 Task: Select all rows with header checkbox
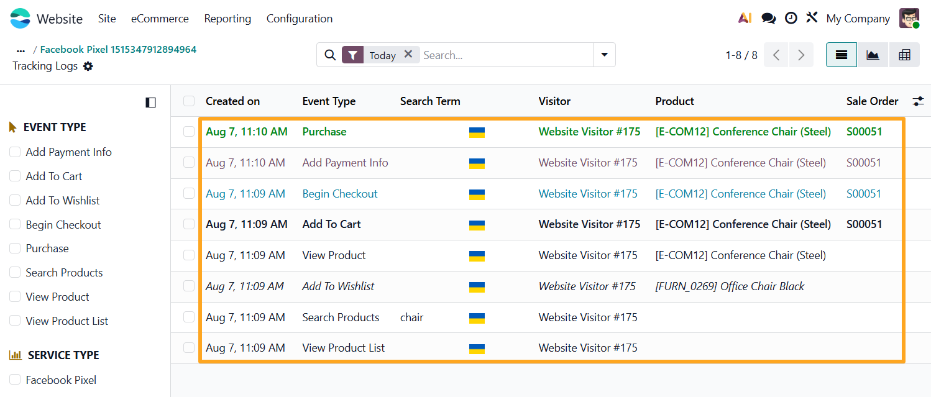coord(189,101)
